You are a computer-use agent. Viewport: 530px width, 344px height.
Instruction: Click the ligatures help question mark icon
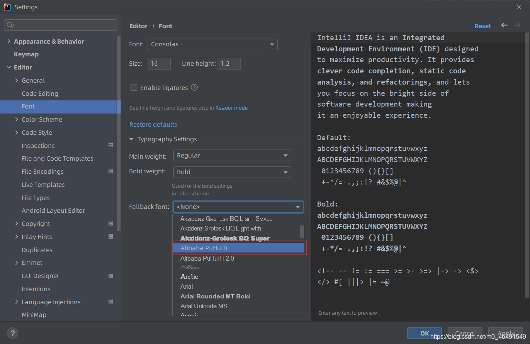tap(194, 87)
